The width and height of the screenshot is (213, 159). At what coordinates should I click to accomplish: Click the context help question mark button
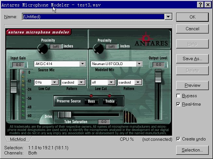coord(200,5)
